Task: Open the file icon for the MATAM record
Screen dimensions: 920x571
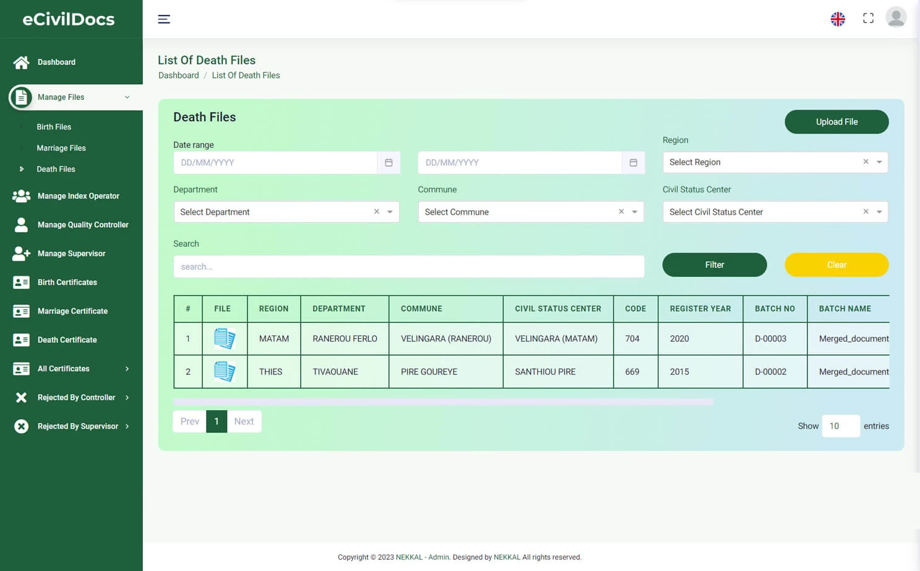Action: point(224,338)
